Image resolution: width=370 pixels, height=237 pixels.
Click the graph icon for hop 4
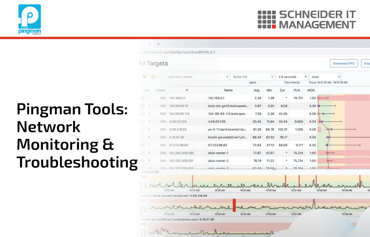142,122
